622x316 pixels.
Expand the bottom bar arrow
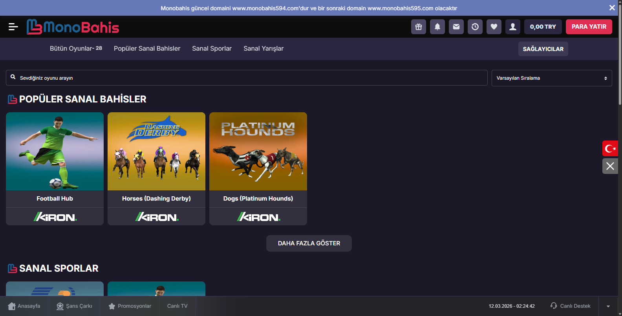click(608, 306)
